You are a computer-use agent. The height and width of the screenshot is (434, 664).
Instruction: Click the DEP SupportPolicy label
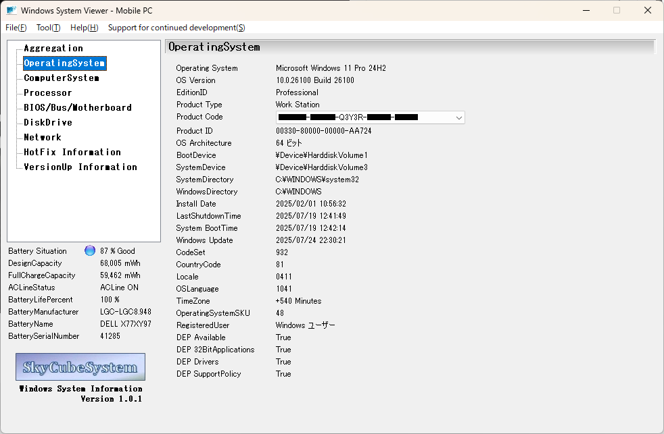(x=208, y=374)
